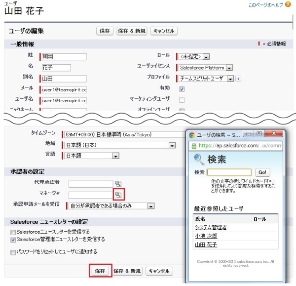Click the top 保存 & 新規 button
This screenshot has height=286, width=296.
pyautogui.click(x=132, y=31)
